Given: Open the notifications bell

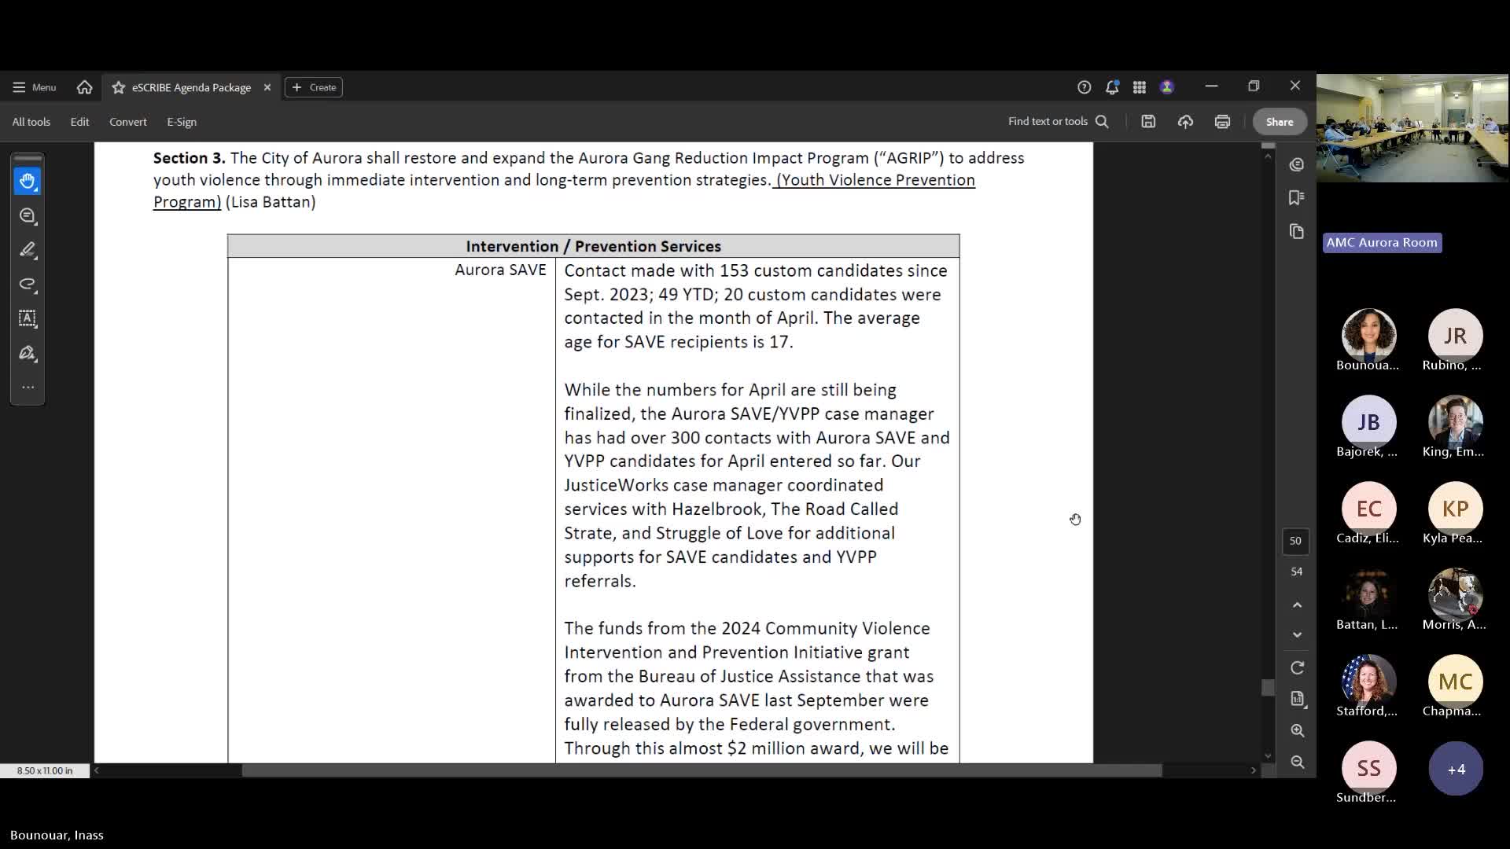Looking at the screenshot, I should [x=1111, y=87].
